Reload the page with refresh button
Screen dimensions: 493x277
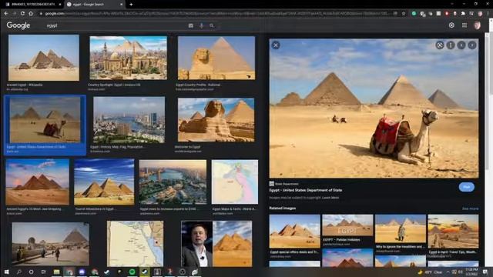(22, 14)
